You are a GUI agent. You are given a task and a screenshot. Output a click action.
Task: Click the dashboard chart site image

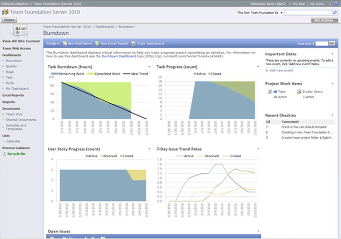[20, 31]
